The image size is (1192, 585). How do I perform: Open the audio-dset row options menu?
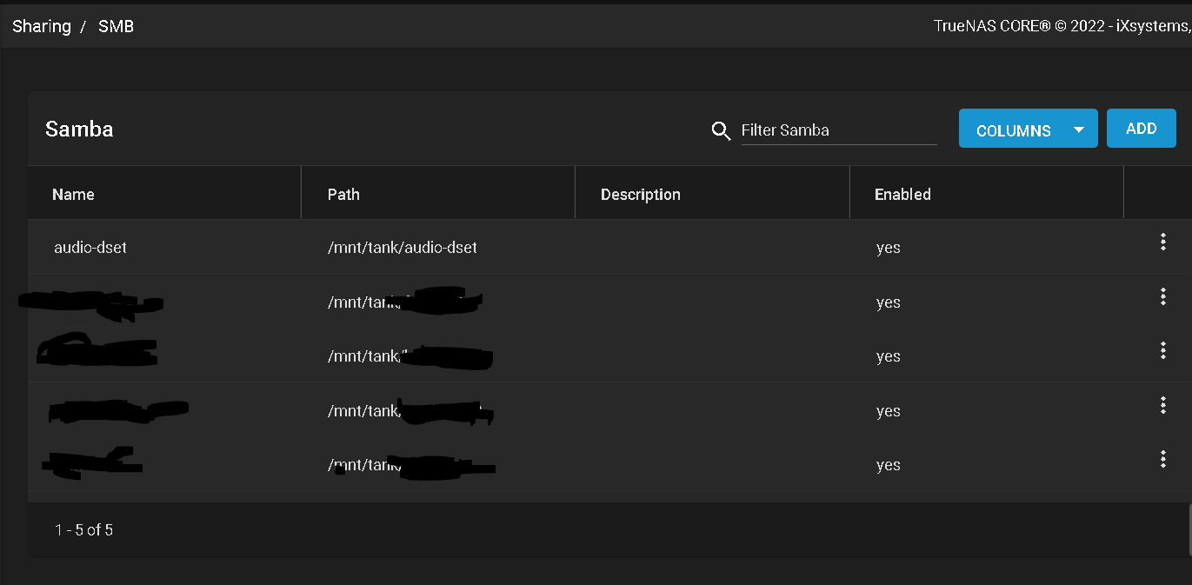pyautogui.click(x=1162, y=243)
